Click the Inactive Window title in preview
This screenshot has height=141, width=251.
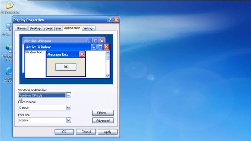point(37,41)
